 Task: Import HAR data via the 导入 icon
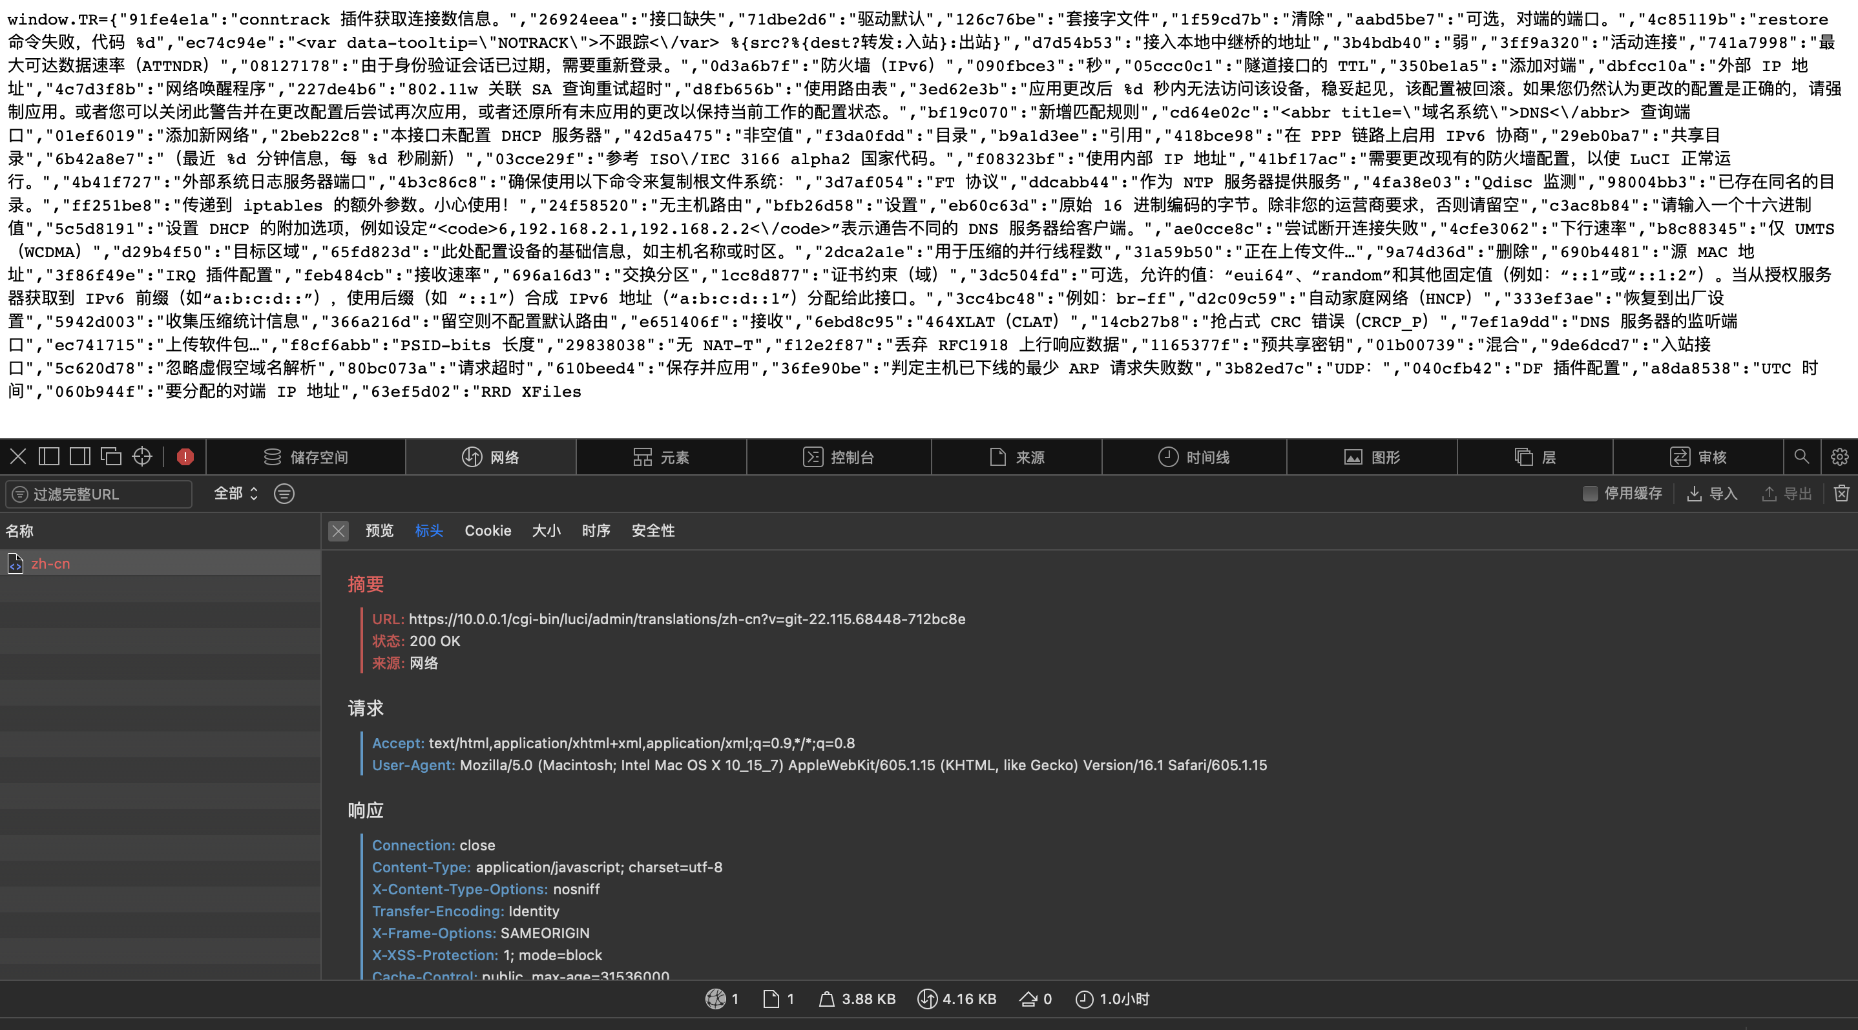click(x=1712, y=494)
